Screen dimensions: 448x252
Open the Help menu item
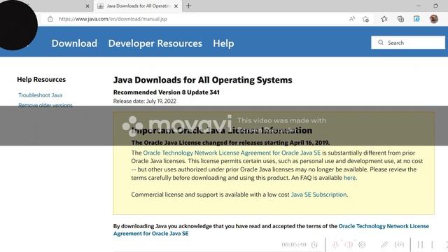[223, 43]
